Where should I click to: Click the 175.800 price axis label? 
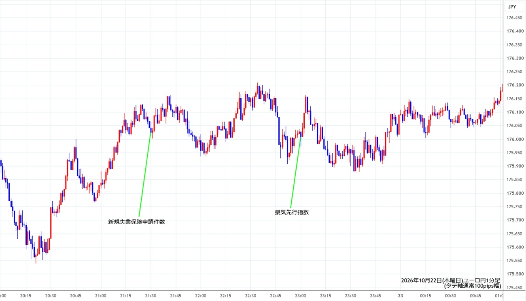[x=514, y=193]
